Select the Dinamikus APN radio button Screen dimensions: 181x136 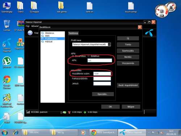73,56
